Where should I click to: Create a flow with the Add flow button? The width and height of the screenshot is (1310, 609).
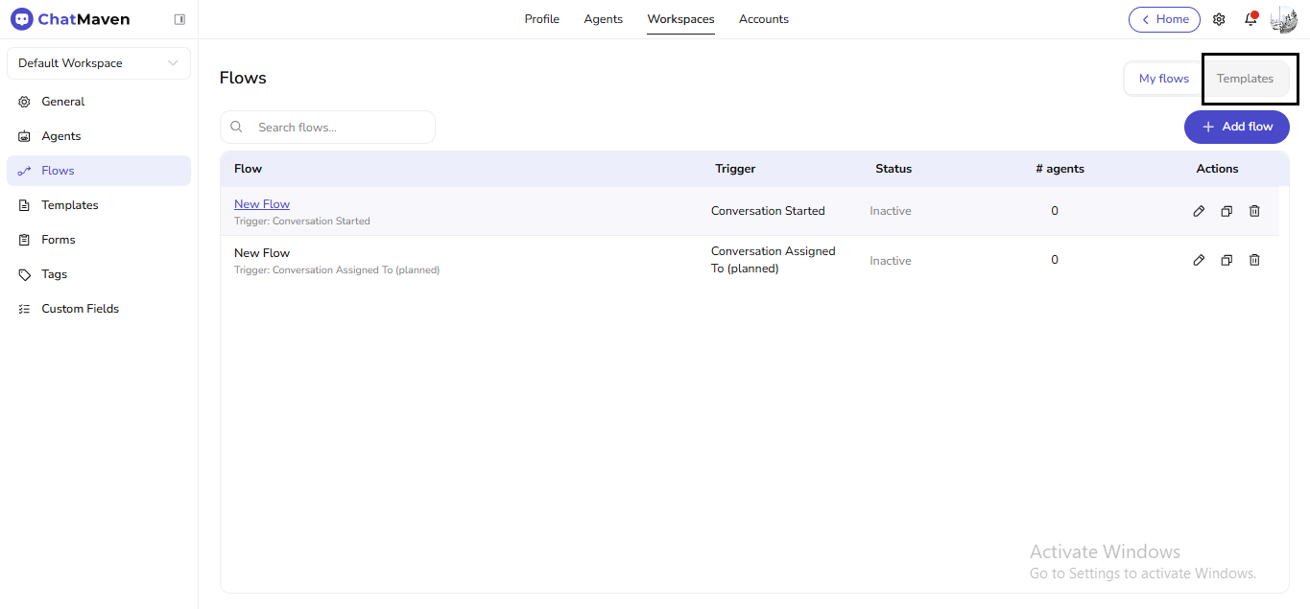[x=1236, y=127]
